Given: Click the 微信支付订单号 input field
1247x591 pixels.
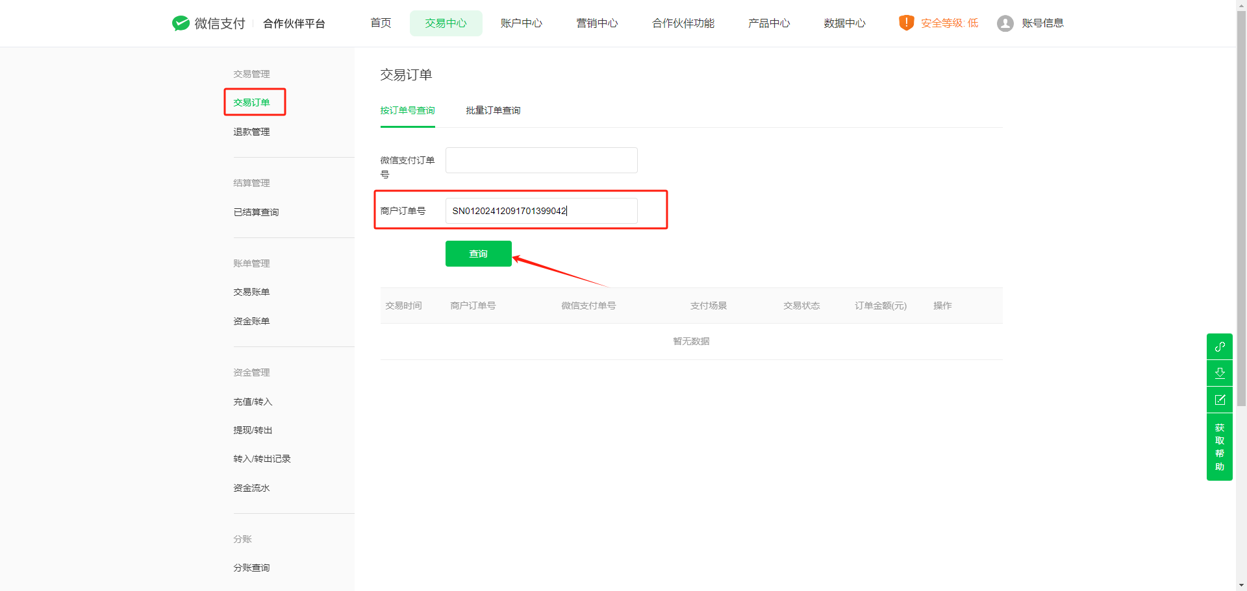Looking at the screenshot, I should pos(541,160).
